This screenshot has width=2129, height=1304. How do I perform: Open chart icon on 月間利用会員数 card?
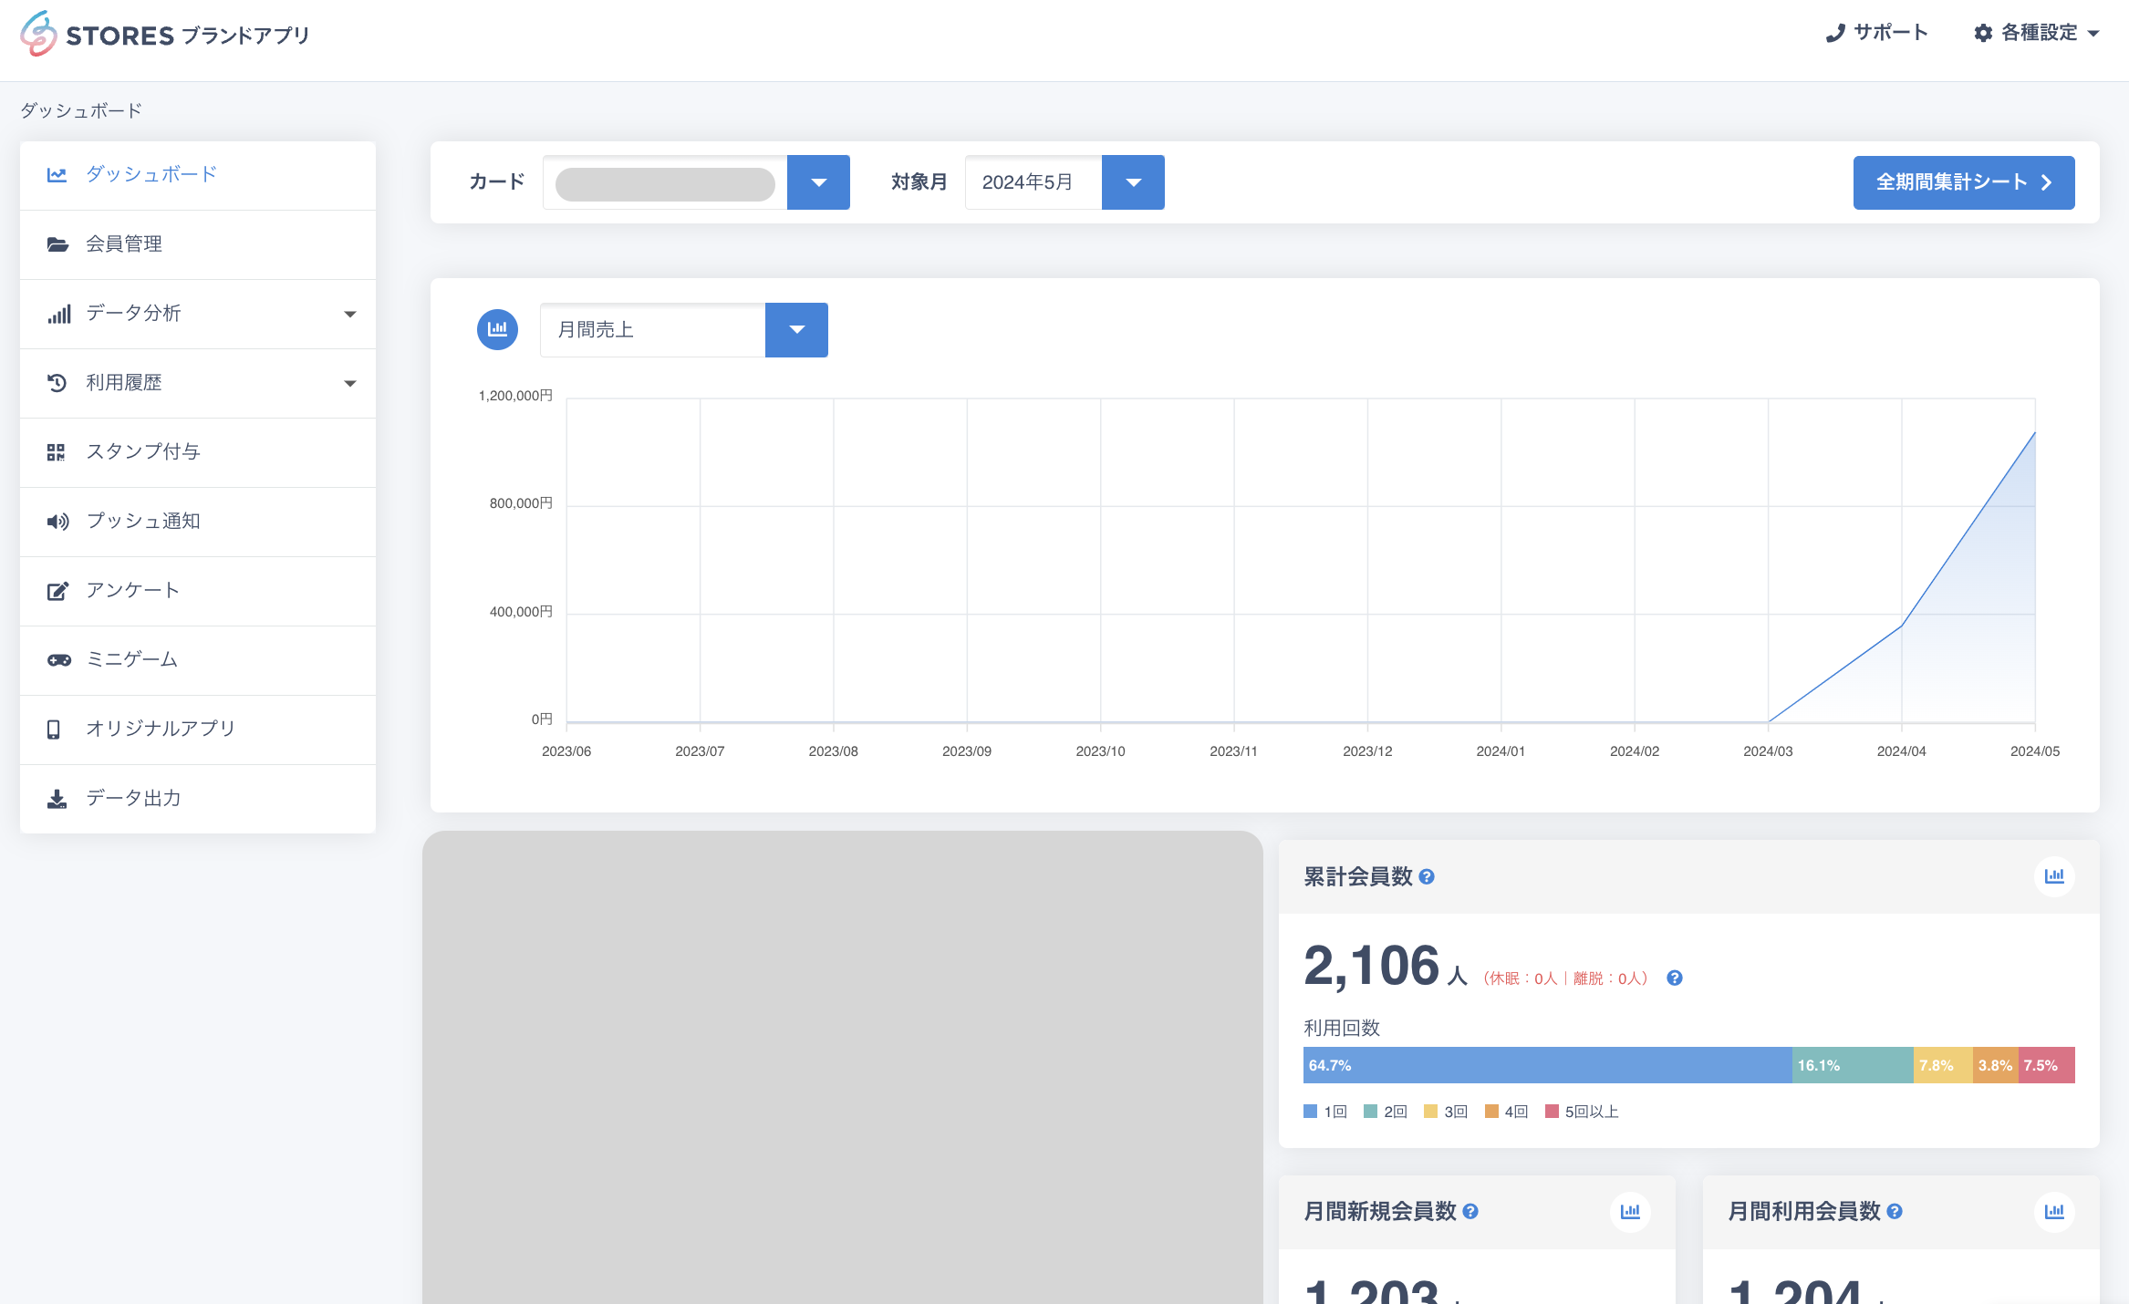coord(2053,1212)
